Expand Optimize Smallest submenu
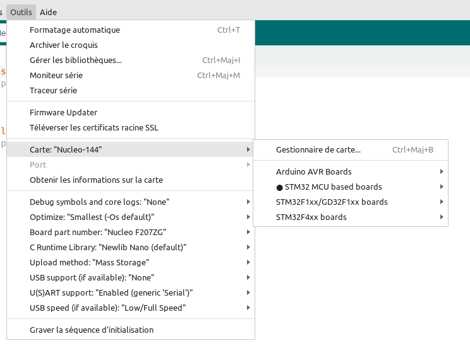The height and width of the screenshot is (358, 470). [92, 217]
